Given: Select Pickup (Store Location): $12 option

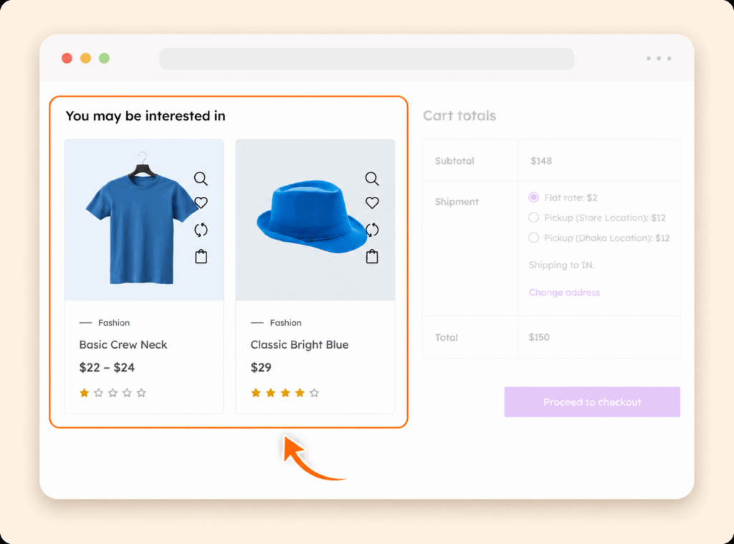Looking at the screenshot, I should tap(533, 218).
